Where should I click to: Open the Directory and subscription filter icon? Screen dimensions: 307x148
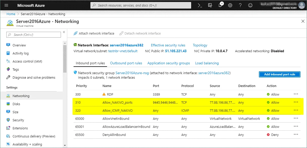click(x=210, y=5)
